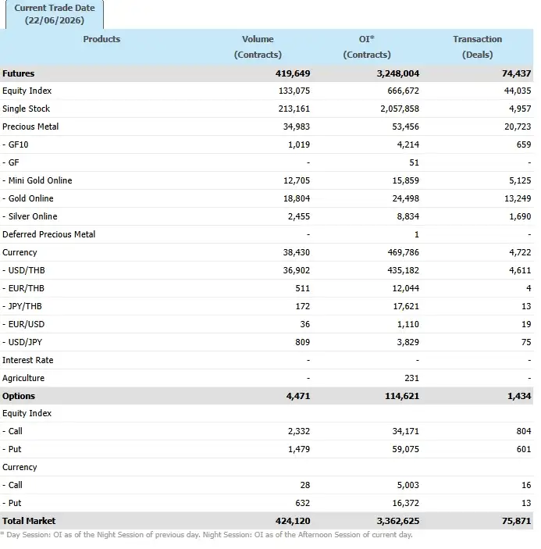Click Gold Online OI 24,498

[x=406, y=198]
